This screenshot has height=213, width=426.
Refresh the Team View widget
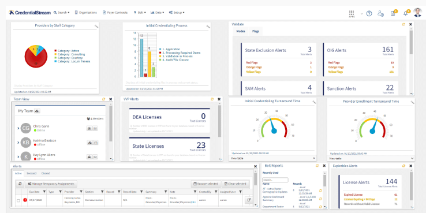(103, 99)
